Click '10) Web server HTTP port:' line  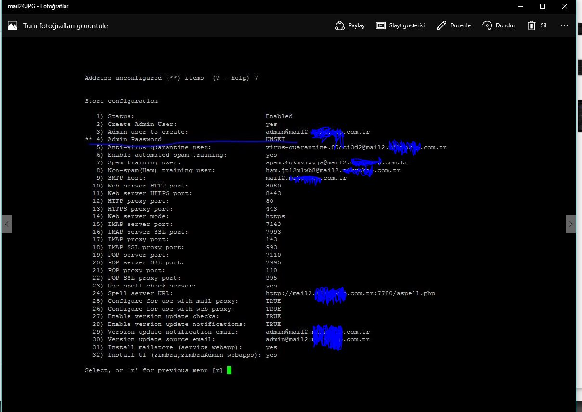141,186
